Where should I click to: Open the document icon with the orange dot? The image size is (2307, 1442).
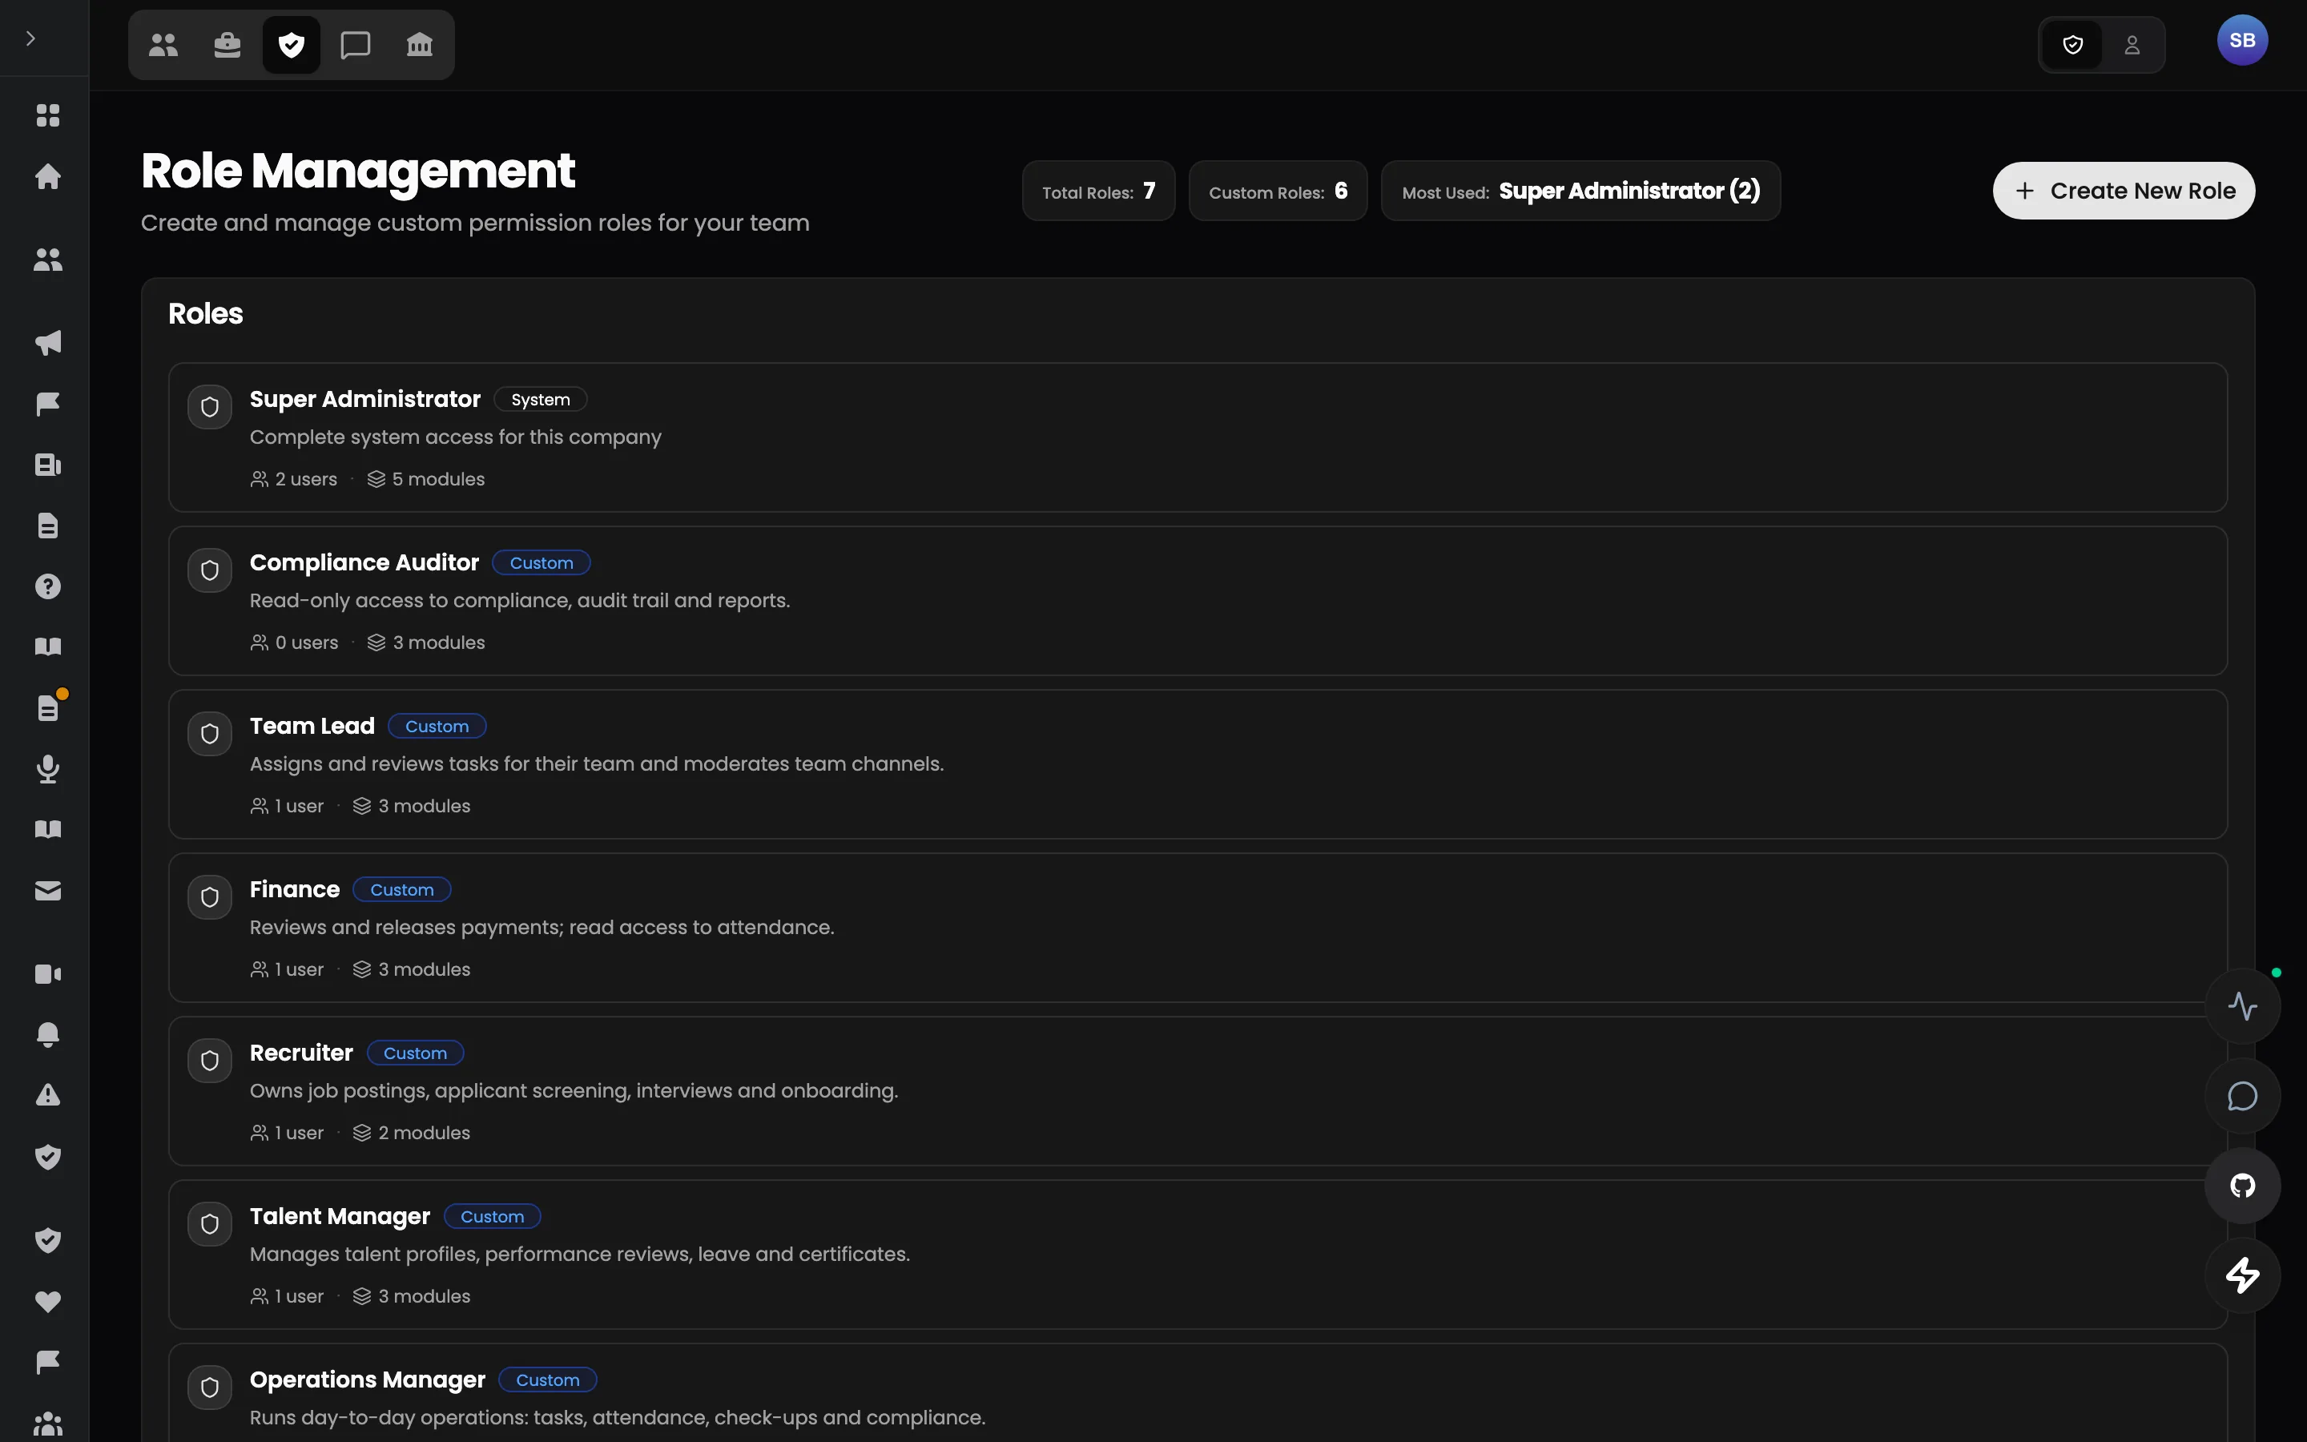point(48,707)
